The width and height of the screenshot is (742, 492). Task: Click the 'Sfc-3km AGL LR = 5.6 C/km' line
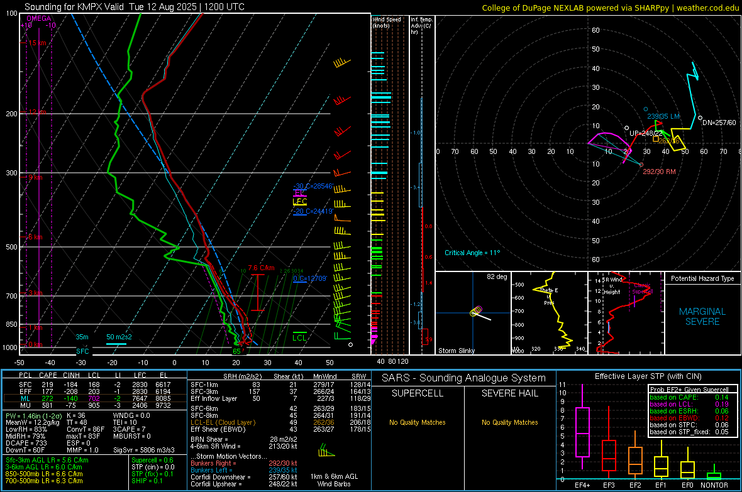click(47, 460)
